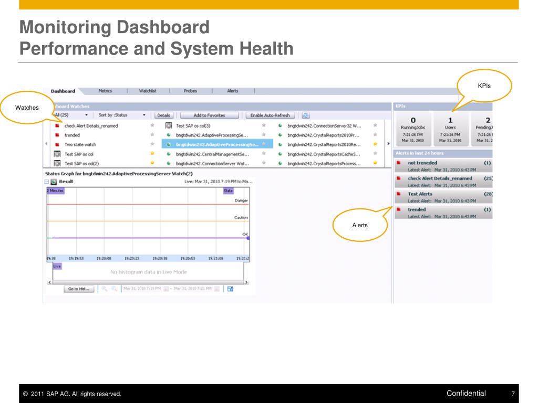
Task: Toggle star for bngtdwin242.ConnectionServer32 W... watch
Action: pyautogui.click(x=375, y=125)
